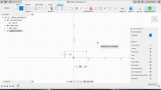Apply Equal constraint
This screenshot has height=90, width=161.
click(76, 8)
